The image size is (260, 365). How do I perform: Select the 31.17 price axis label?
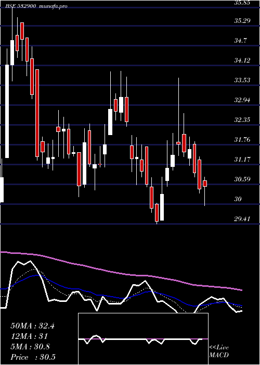(242, 160)
